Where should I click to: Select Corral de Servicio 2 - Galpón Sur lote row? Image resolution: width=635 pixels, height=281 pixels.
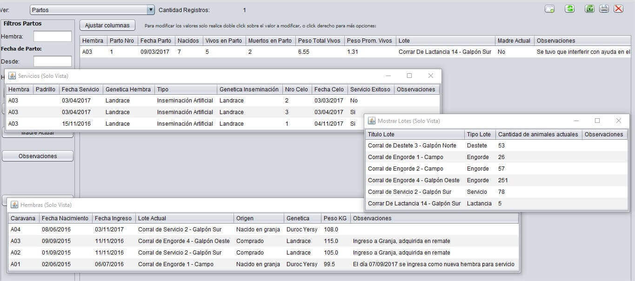pyautogui.click(x=496, y=192)
